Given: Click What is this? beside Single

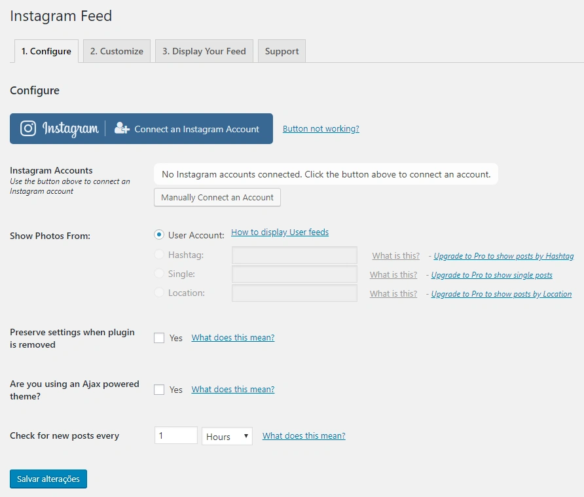Looking at the screenshot, I should (393, 275).
